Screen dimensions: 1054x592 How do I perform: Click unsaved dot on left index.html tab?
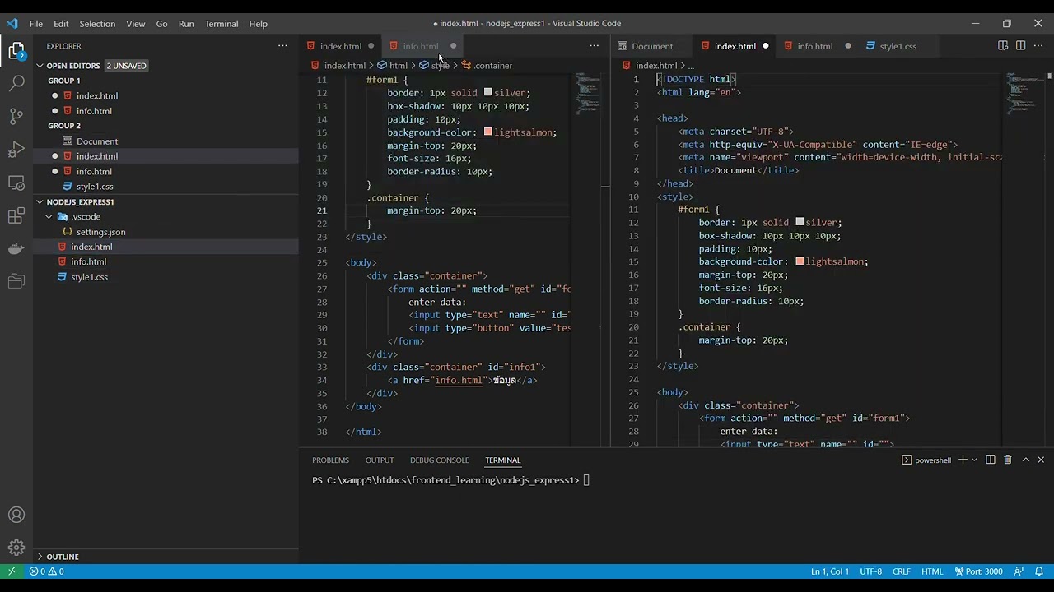pyautogui.click(x=371, y=46)
